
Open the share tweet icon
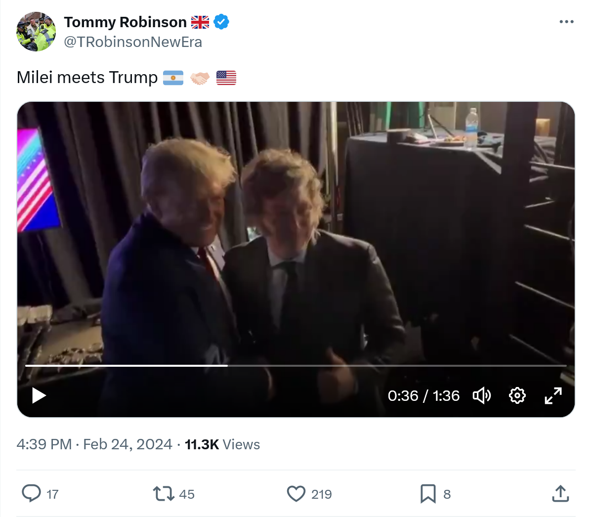(x=560, y=493)
